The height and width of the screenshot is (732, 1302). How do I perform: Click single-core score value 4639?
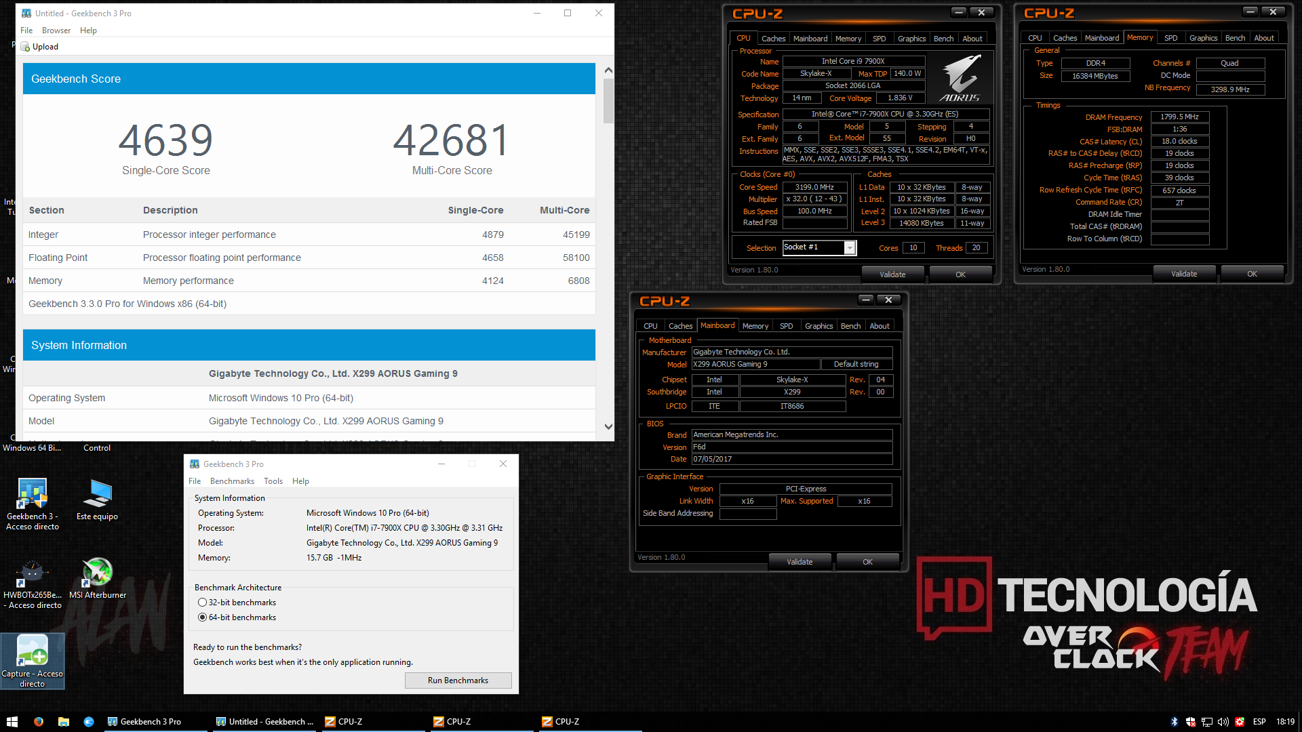click(166, 140)
